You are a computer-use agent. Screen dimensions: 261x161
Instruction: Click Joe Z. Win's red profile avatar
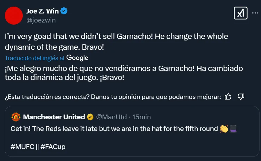pos(14,16)
